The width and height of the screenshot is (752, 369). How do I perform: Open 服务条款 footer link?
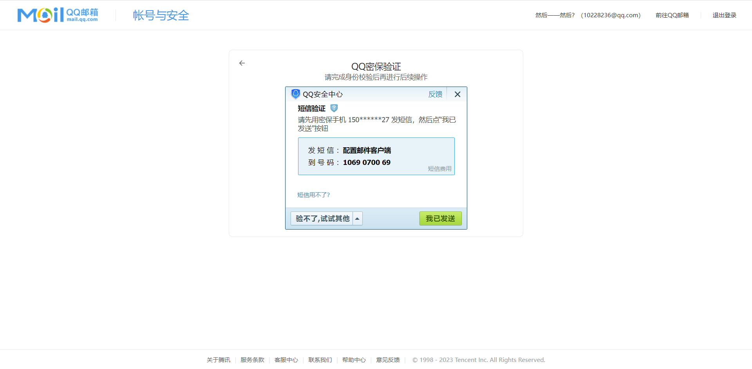(252, 360)
